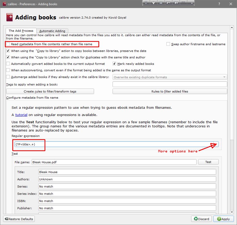Viewport: 237px width, 225px height.
Task: Click the small square dot icon in the title toolbar
Action: 191,3
